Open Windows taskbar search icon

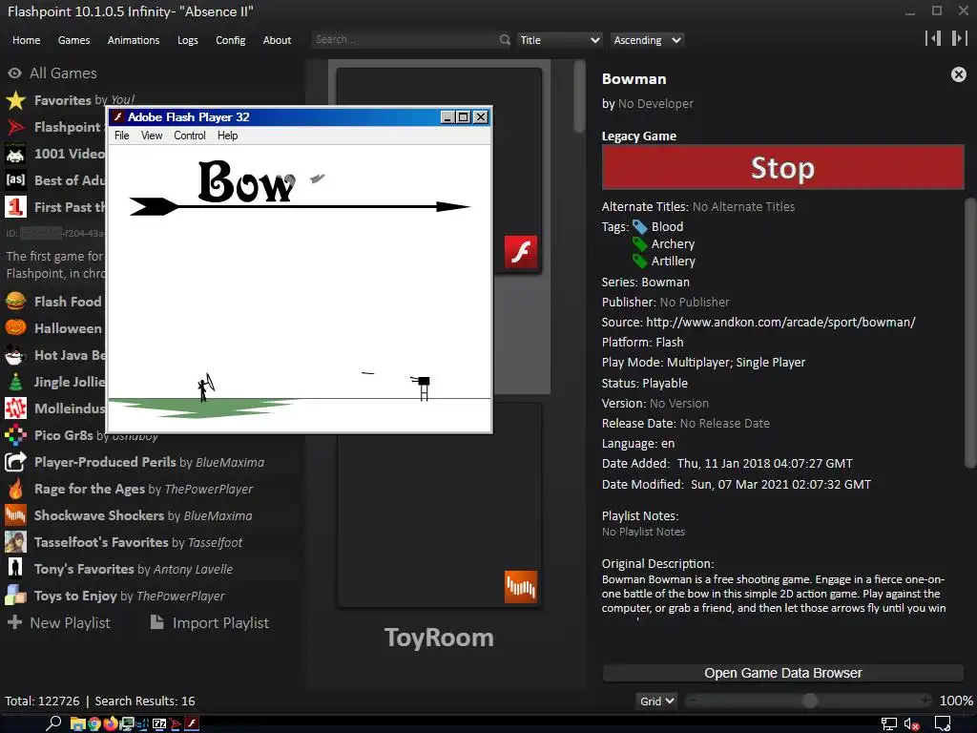point(53,723)
